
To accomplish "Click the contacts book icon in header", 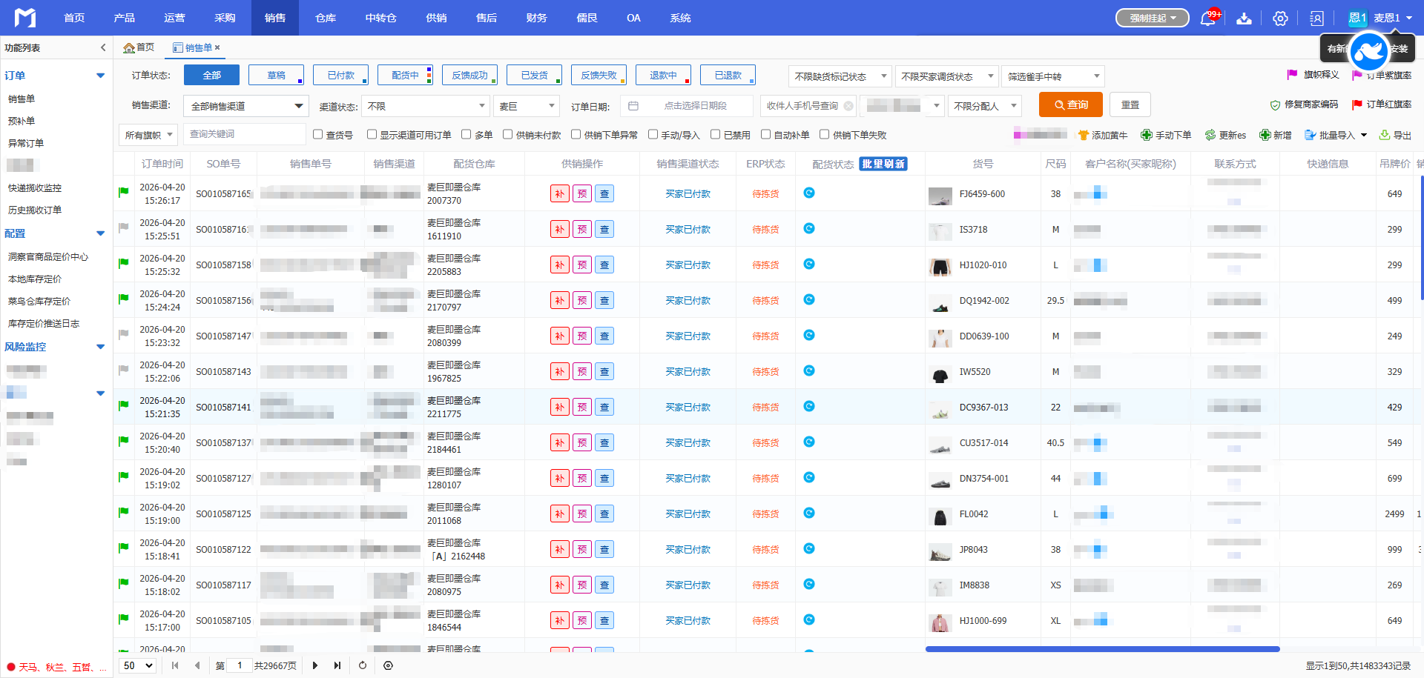I will (x=1316, y=19).
